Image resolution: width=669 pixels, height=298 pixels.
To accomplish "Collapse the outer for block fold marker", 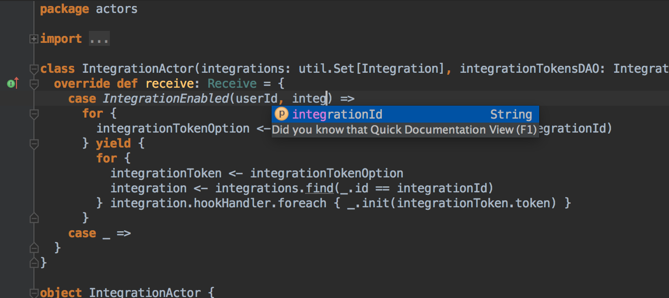I will pos(34,114).
